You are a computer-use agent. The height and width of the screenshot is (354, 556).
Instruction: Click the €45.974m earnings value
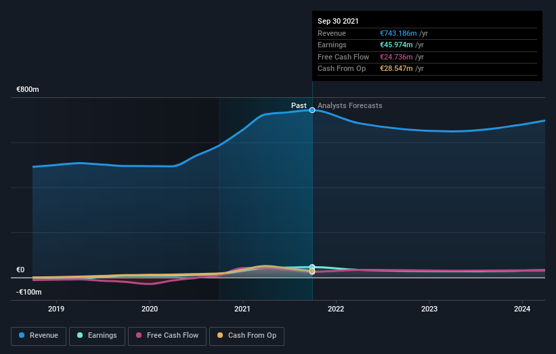pyautogui.click(x=396, y=45)
